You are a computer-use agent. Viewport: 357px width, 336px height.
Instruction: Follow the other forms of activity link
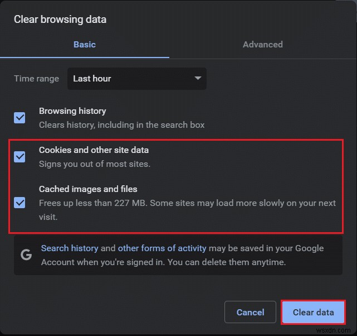pos(162,248)
